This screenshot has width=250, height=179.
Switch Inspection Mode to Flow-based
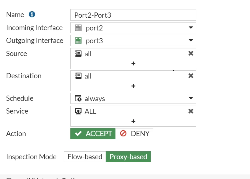pos(85,156)
